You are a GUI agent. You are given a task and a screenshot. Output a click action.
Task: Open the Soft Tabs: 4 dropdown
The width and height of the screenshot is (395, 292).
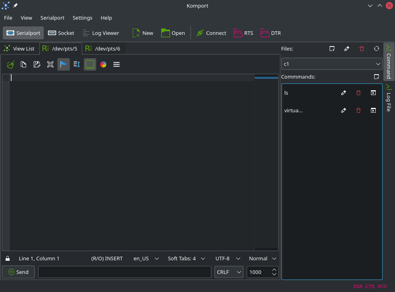click(x=186, y=258)
